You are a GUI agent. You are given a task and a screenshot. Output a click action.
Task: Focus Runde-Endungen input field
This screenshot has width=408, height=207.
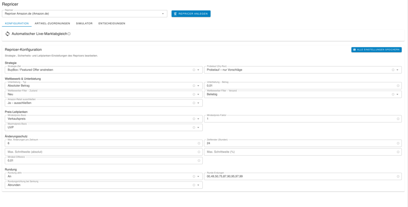pyautogui.click(x=303, y=176)
